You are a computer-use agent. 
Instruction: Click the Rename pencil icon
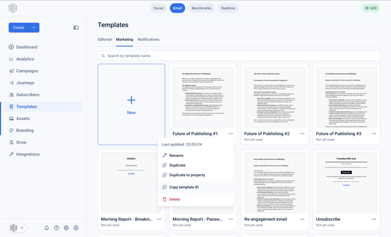[165, 155]
